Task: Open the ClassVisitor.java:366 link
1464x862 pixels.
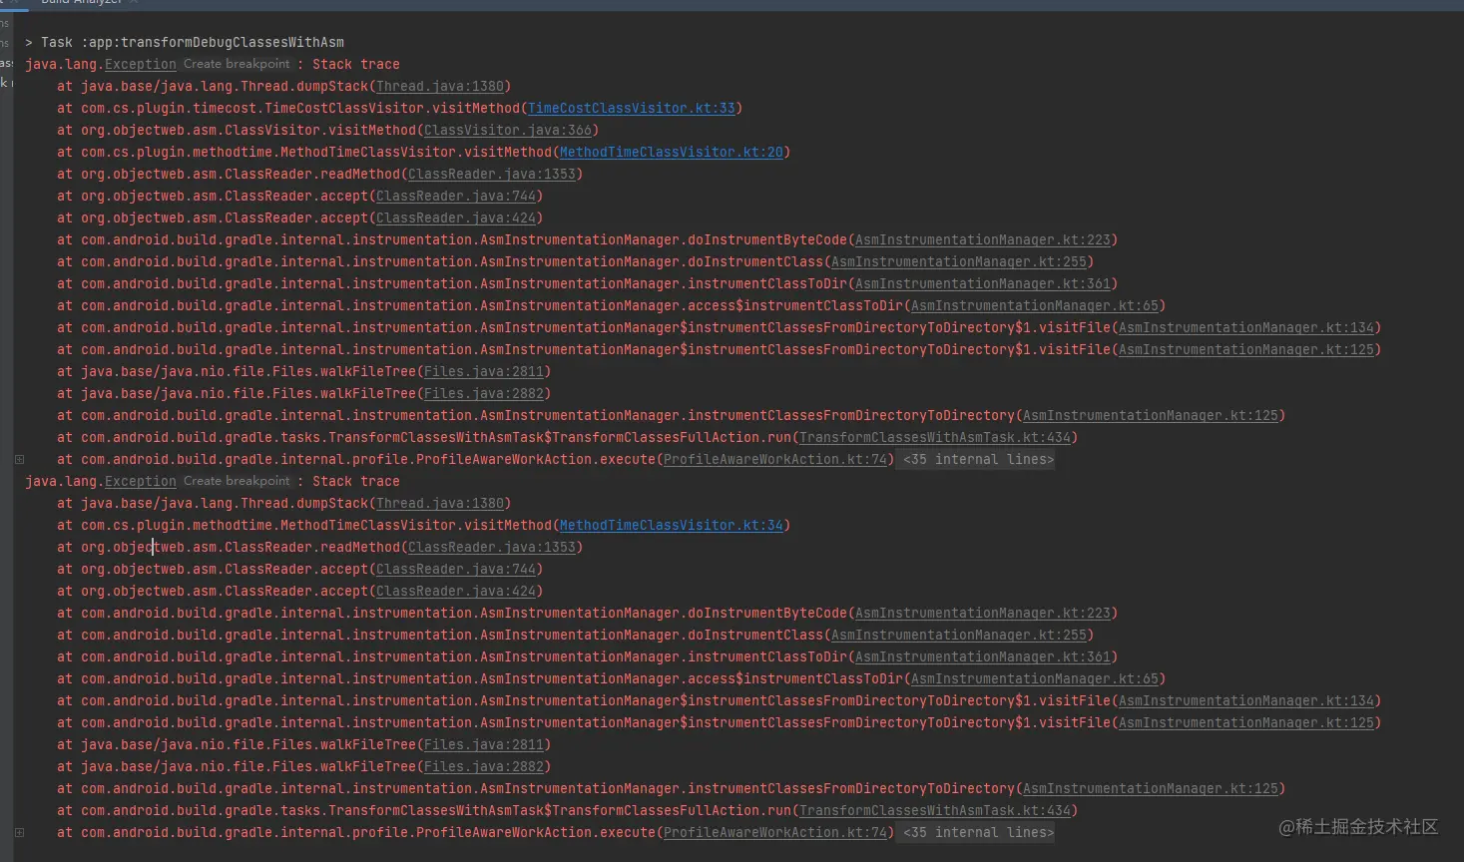Action: (507, 130)
